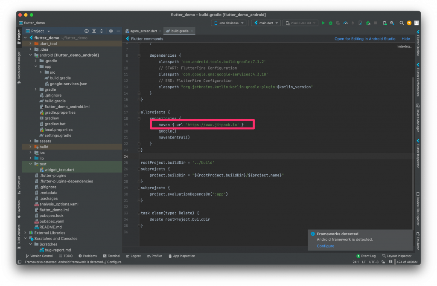The image size is (437, 286).
Task: Click the memory indicator 424 of 4096M
Action: pos(407,262)
